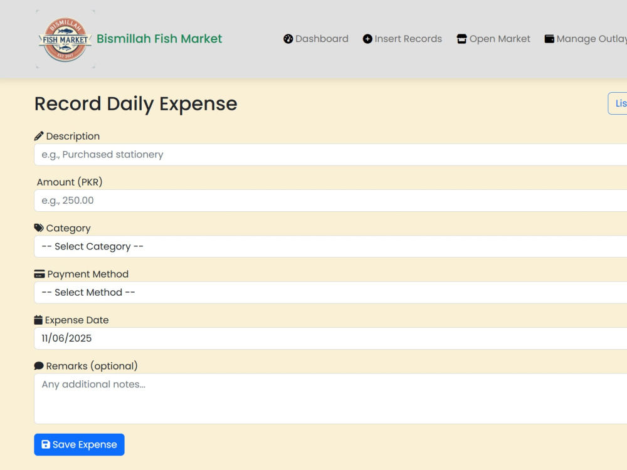Click the floppy disk icon on Save Expense
Image resolution: width=627 pixels, height=470 pixels.
tap(46, 444)
